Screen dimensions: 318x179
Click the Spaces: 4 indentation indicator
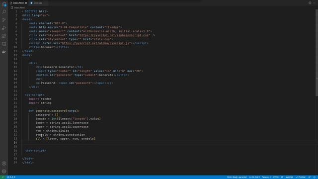tap(266, 177)
